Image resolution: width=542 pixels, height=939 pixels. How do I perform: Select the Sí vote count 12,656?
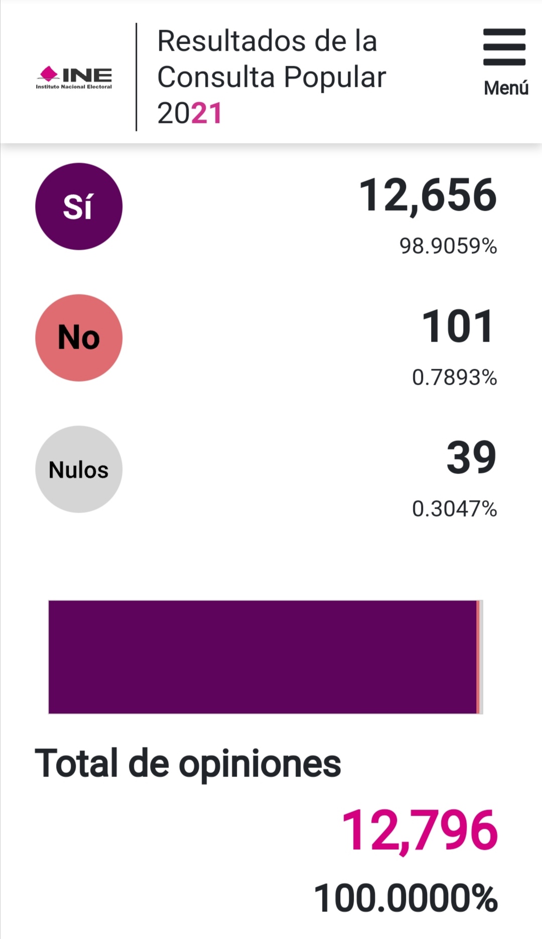click(428, 195)
